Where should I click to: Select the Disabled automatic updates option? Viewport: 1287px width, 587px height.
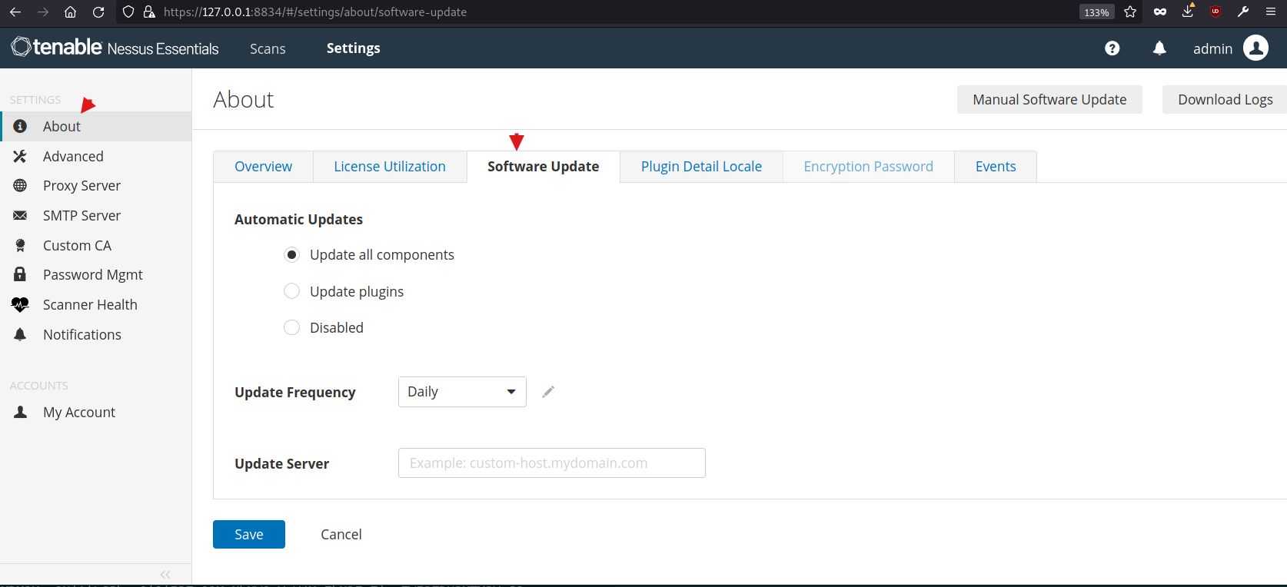pos(292,328)
